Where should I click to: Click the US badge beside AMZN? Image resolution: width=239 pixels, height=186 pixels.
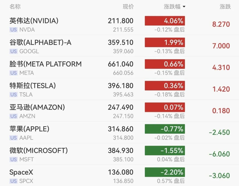point(13,116)
